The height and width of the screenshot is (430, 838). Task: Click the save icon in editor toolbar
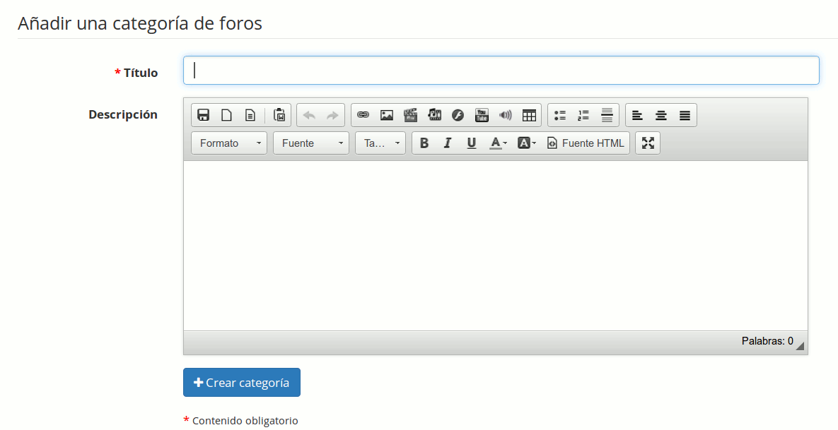[x=203, y=115]
